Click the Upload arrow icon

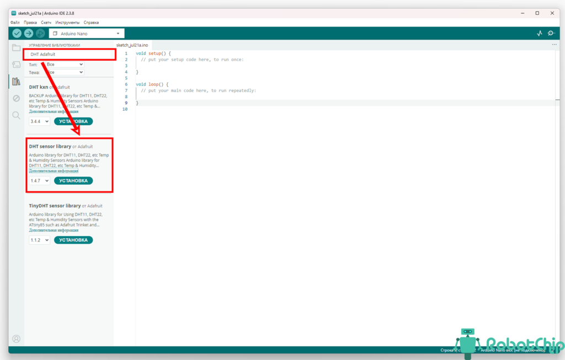pos(29,34)
